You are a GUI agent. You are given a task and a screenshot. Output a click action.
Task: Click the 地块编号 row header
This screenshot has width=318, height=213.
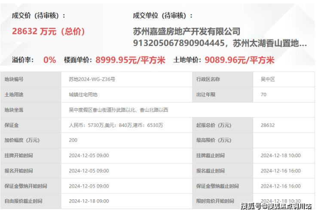click(x=14, y=79)
